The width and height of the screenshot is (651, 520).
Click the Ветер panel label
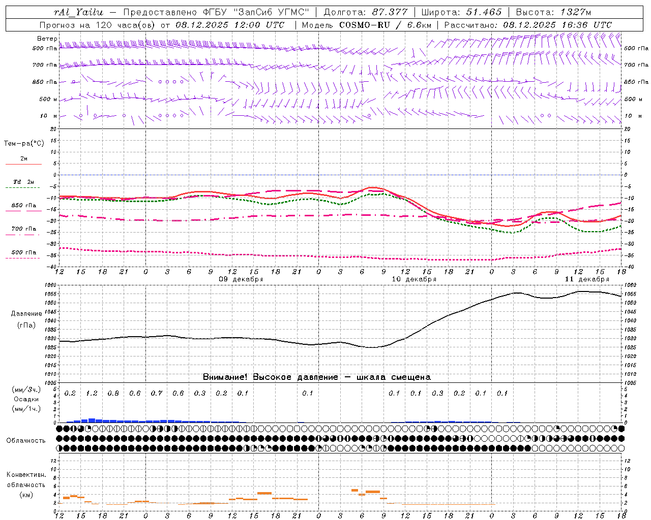click(47, 39)
